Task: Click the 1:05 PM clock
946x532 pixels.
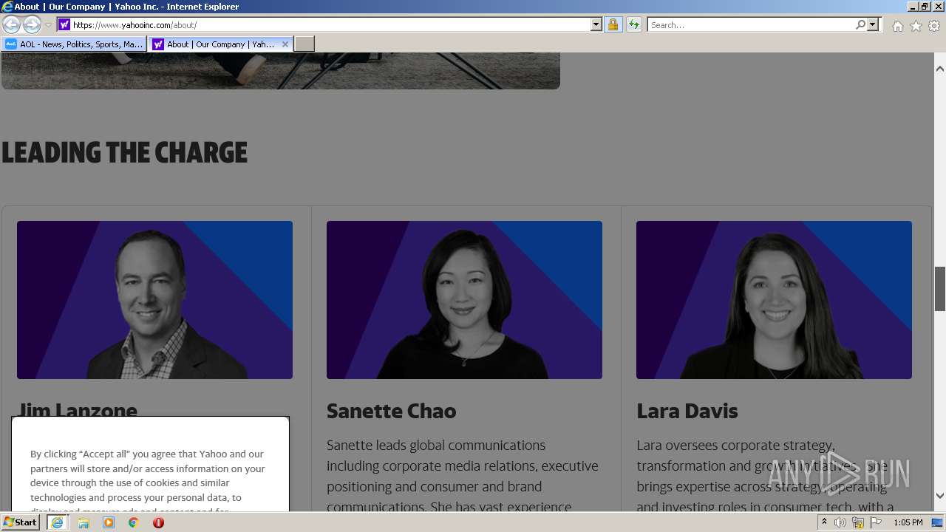Action: click(x=908, y=522)
